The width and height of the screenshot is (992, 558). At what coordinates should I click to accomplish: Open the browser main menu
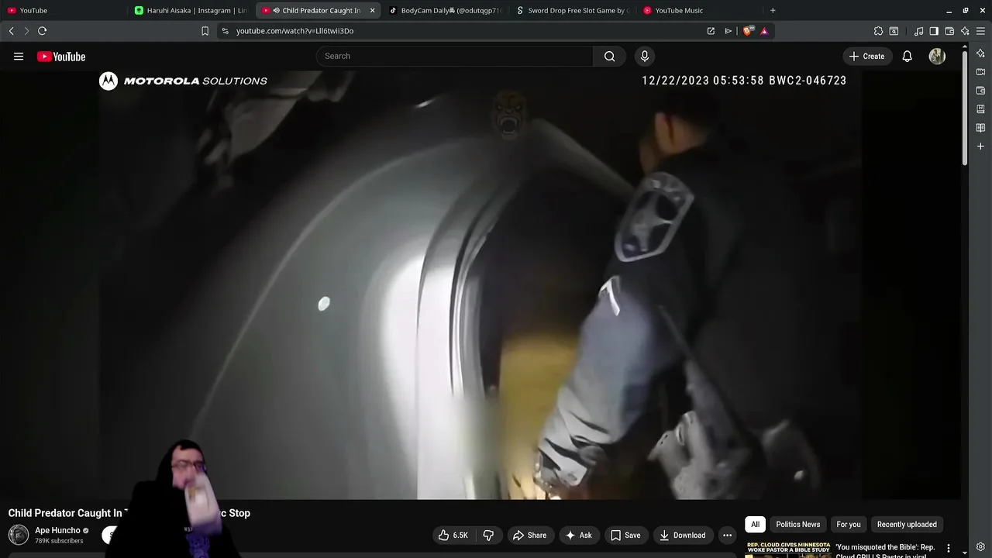980,31
